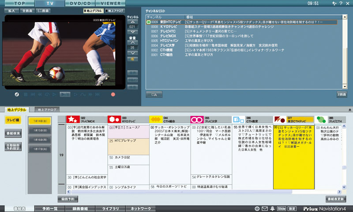Lower volume with down arrow
Screen dimensions: 353x212
(x=133, y=53)
